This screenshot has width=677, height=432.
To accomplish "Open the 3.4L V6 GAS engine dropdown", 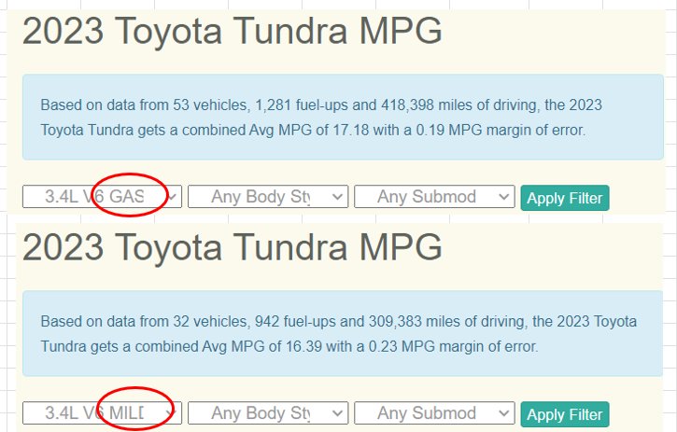I will [102, 197].
